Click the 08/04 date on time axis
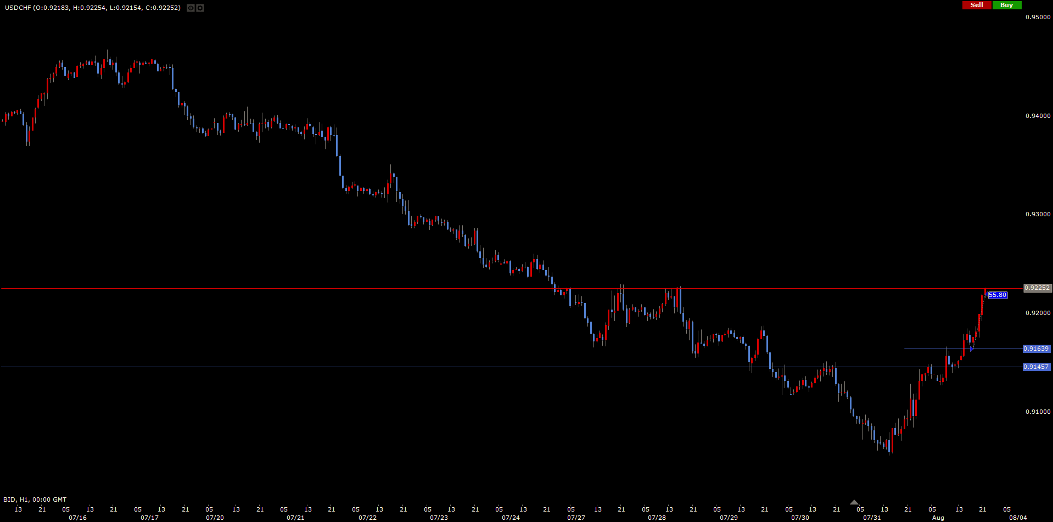1053x522 pixels. (1018, 518)
